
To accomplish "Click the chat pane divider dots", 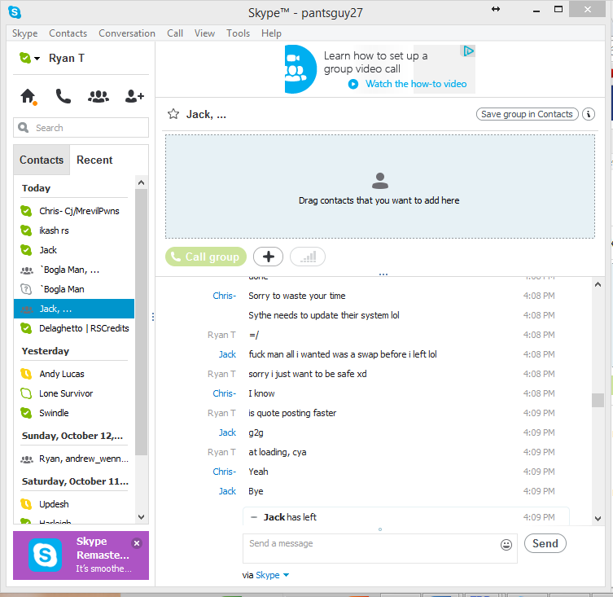I will pos(383,274).
